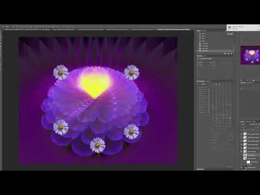Toggle the checkbox in the Properties panel
This screenshot has height=195, width=260.
(x=198, y=59)
